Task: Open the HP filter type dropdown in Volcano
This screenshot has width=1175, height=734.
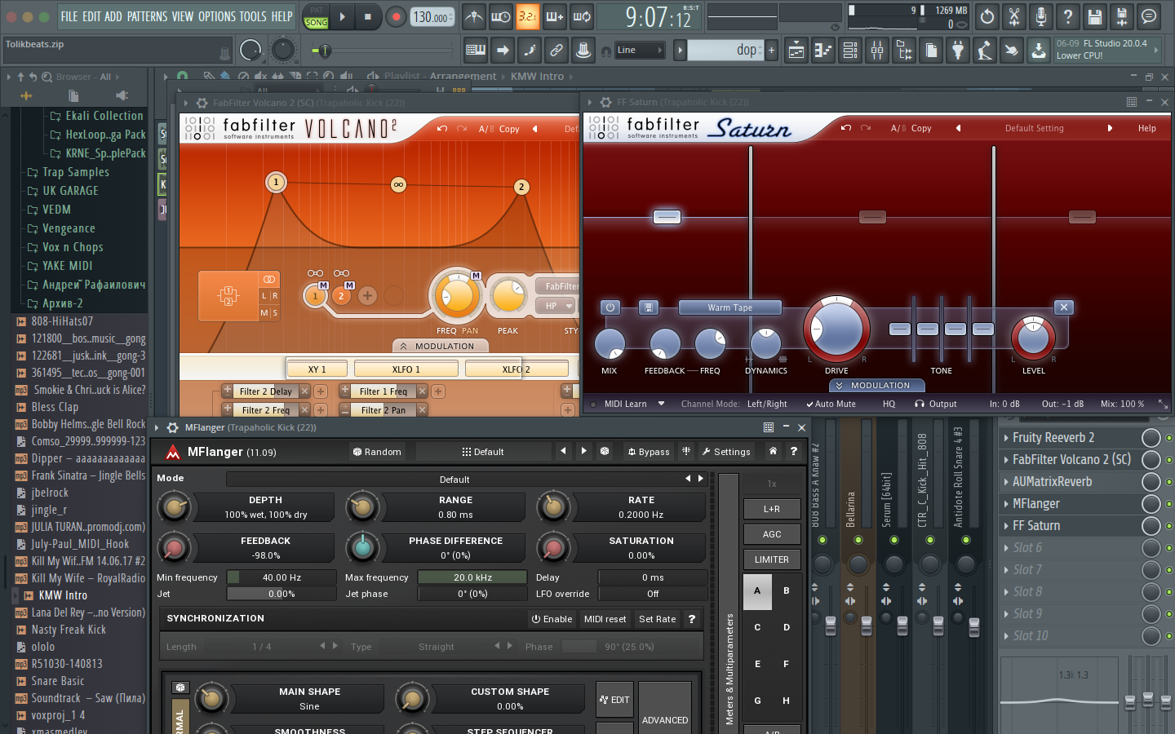Action: [x=556, y=306]
